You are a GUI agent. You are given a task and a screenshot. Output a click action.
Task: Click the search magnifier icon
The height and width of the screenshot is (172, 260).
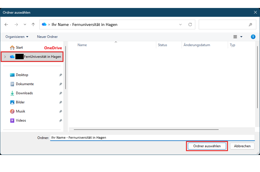[250, 24]
